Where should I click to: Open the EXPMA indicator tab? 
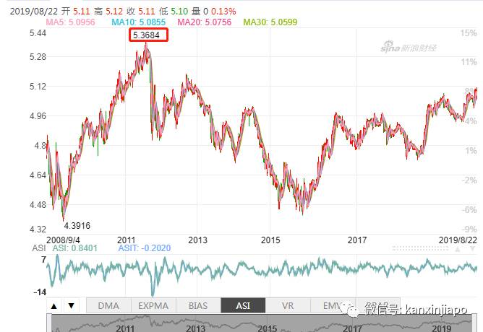coord(153,306)
